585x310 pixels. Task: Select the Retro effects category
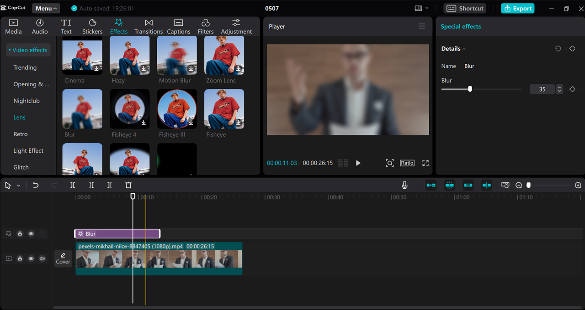coord(21,134)
